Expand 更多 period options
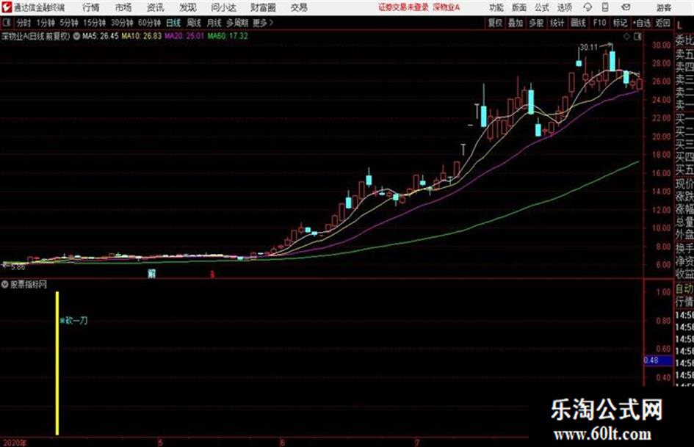This screenshot has height=447, width=694. (x=263, y=23)
